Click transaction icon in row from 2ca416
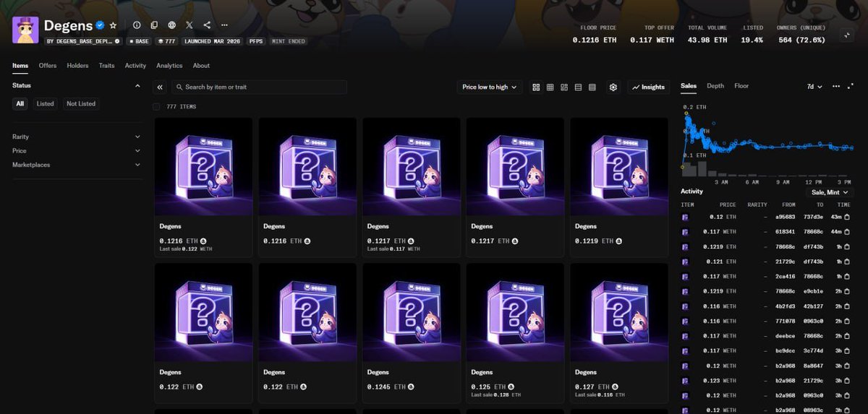This screenshot has width=868, height=414. pos(846,276)
